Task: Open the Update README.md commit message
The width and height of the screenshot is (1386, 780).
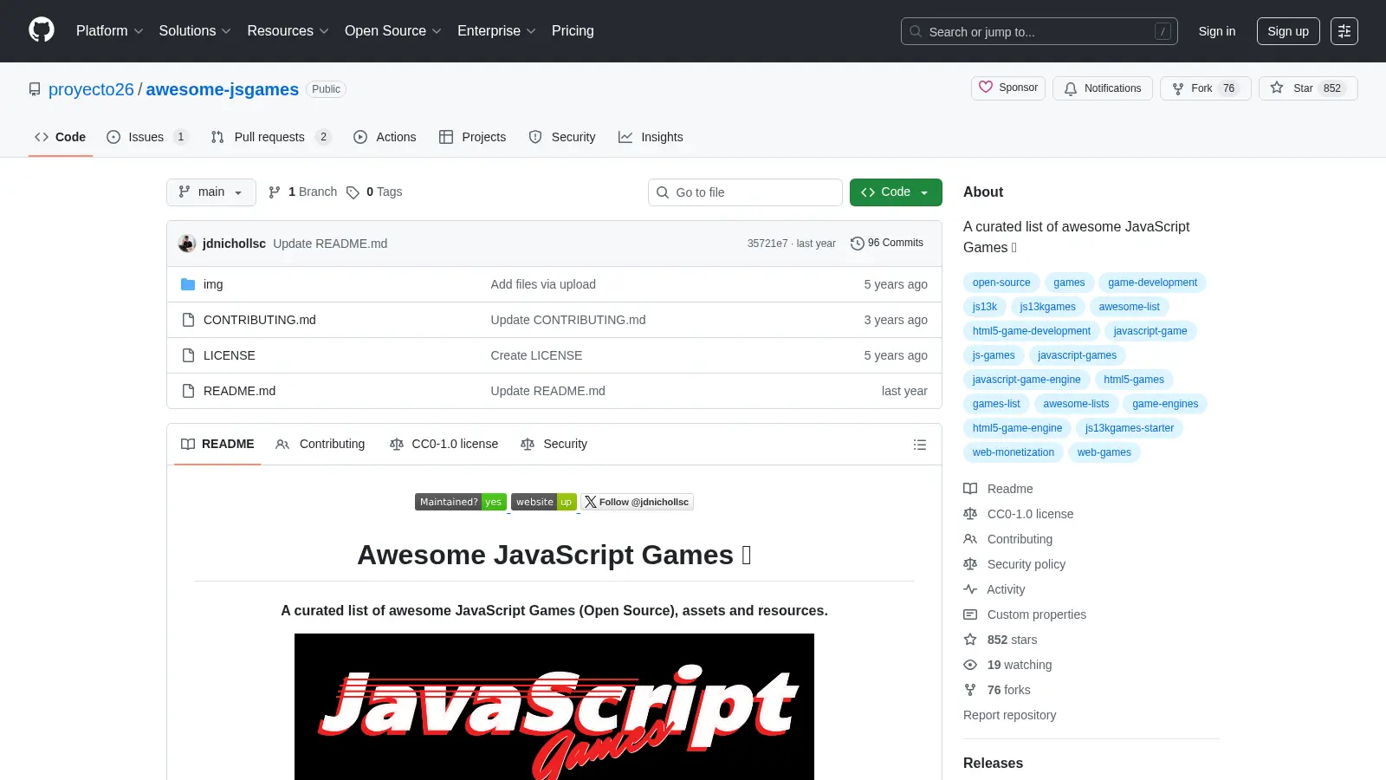Action: tap(330, 244)
